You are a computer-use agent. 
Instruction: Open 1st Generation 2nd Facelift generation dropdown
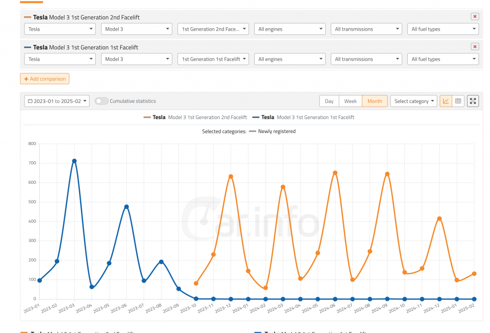(213, 29)
